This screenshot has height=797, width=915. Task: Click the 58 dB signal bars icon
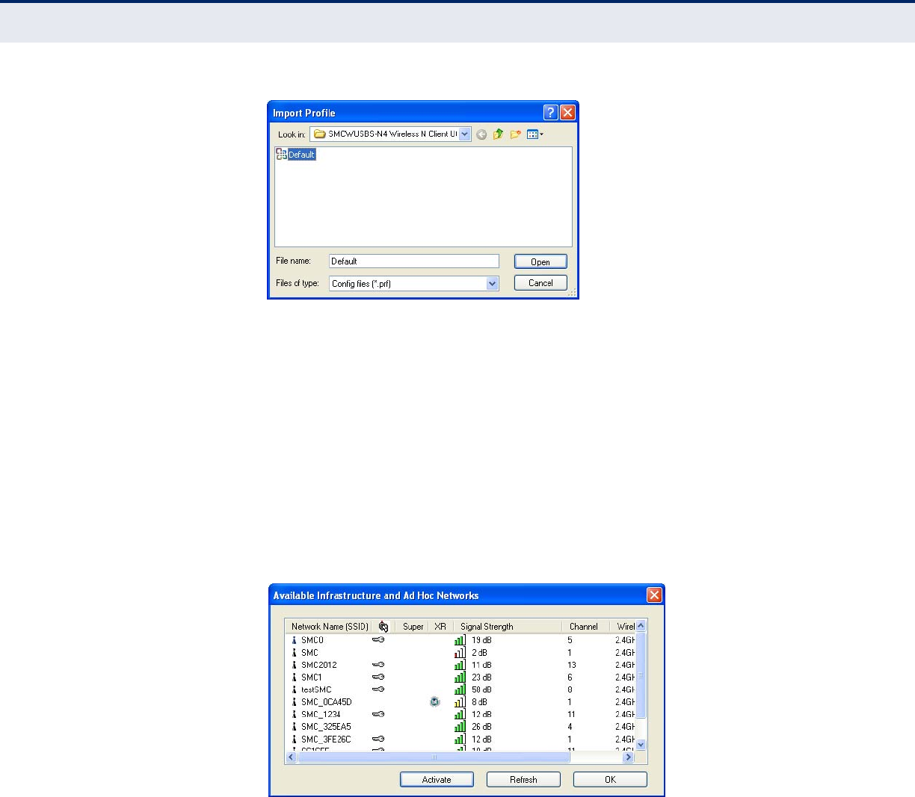click(460, 689)
